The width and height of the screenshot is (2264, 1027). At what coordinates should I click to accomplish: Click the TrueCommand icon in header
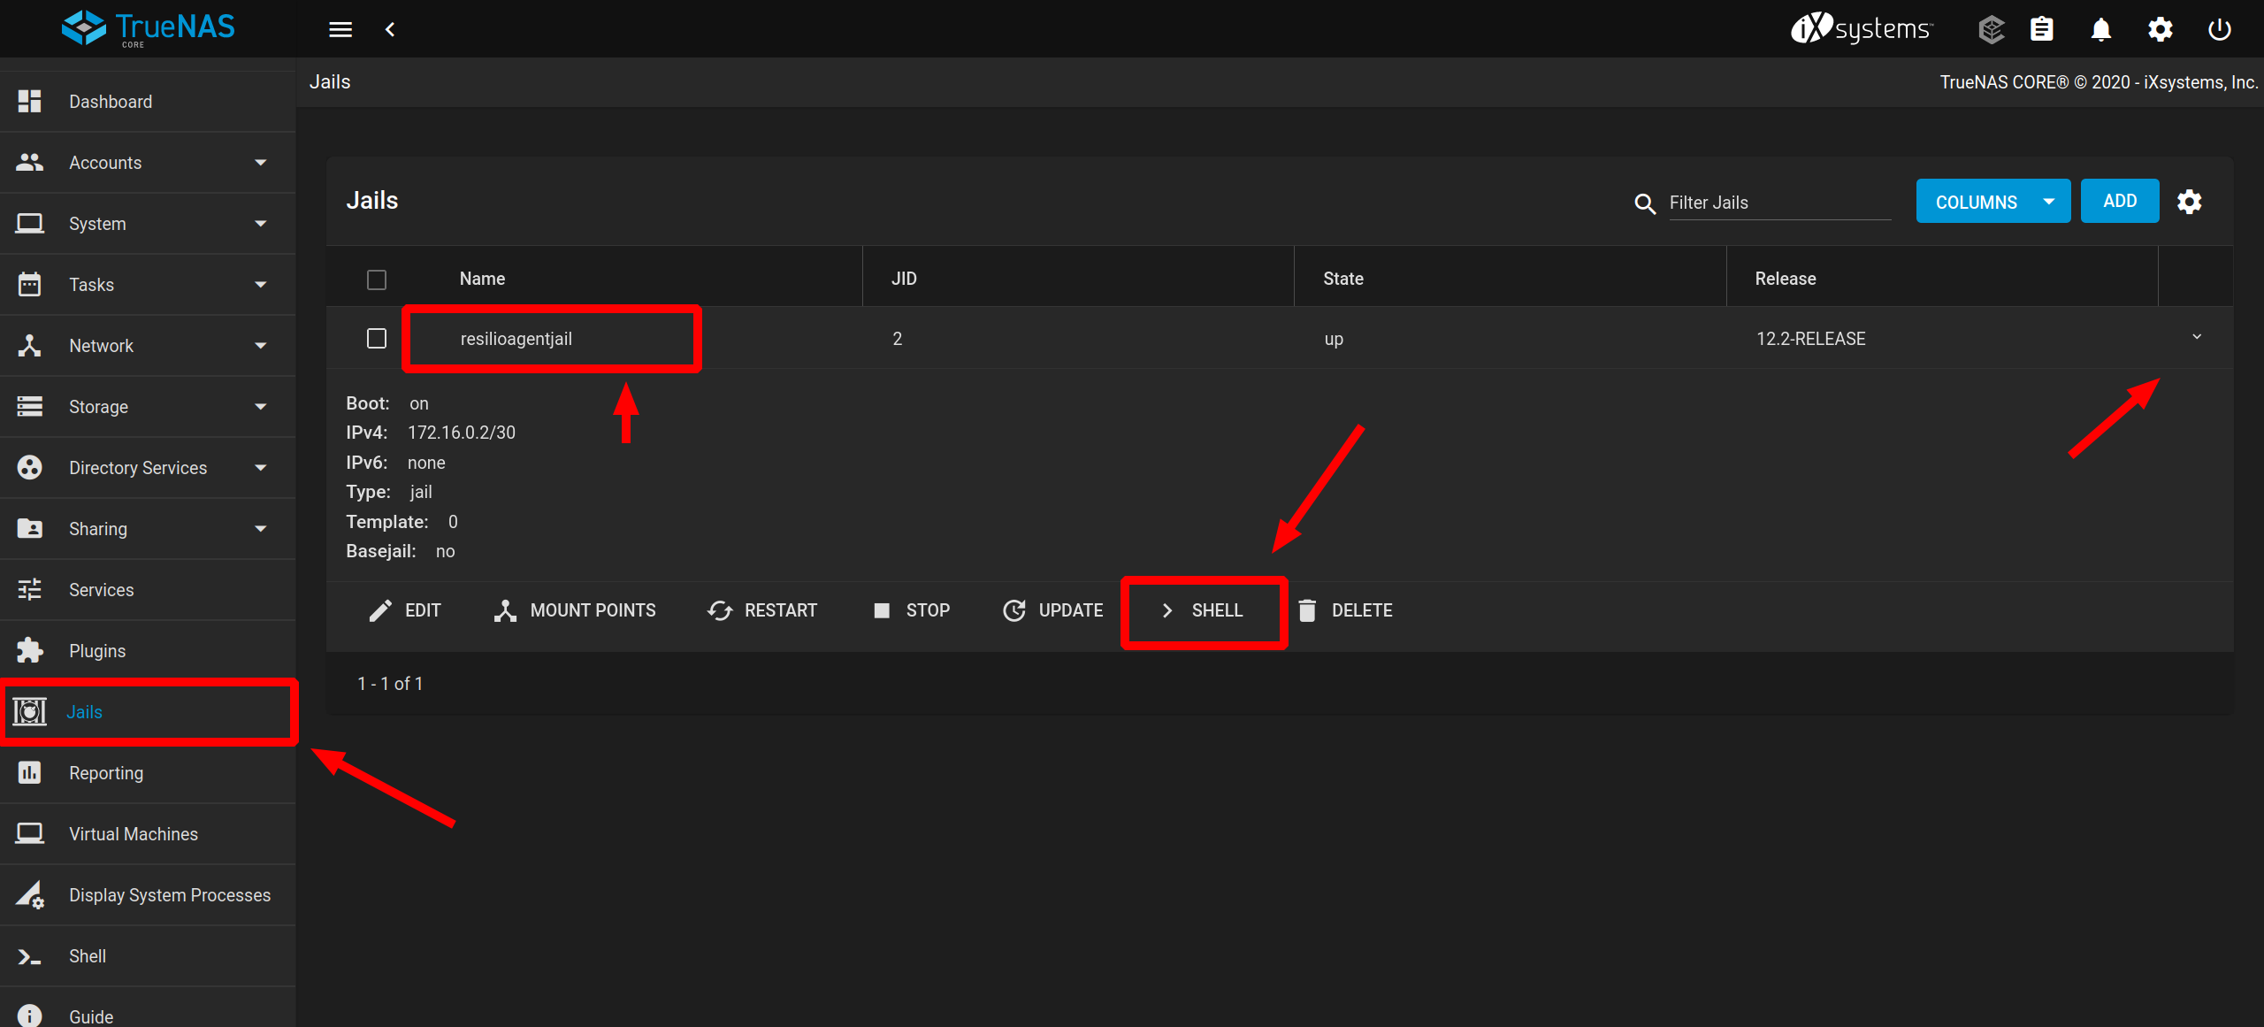[x=1991, y=29]
